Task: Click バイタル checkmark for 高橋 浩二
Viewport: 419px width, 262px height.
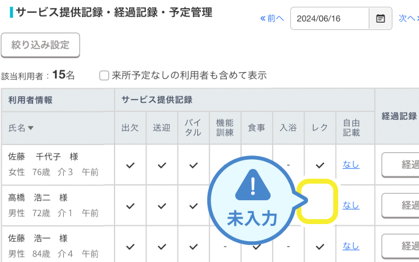Action: coord(194,206)
